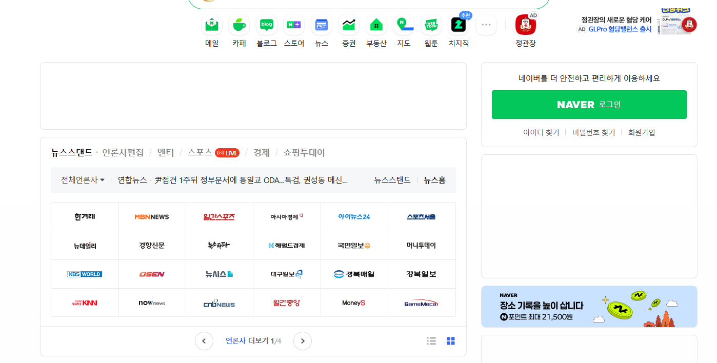The width and height of the screenshot is (717, 363).
Task: Select the 스포츠 LIVE tab
Action: click(213, 153)
